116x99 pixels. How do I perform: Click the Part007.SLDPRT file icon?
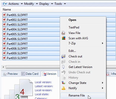coord(4,44)
